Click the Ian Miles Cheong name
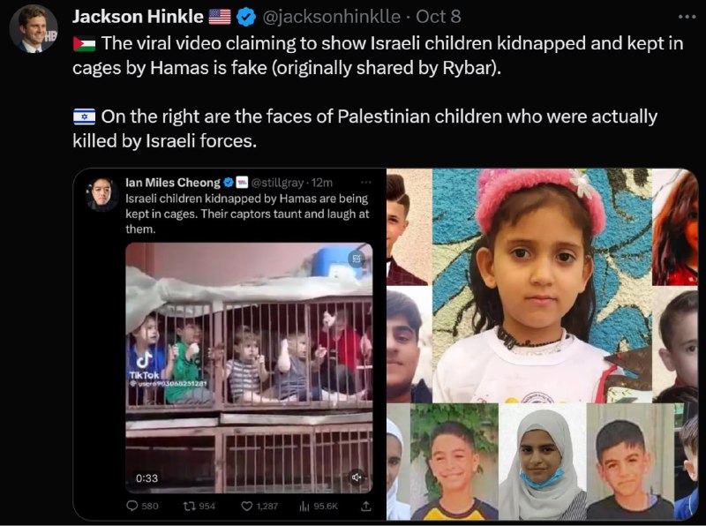706x526 pixels. [173, 183]
